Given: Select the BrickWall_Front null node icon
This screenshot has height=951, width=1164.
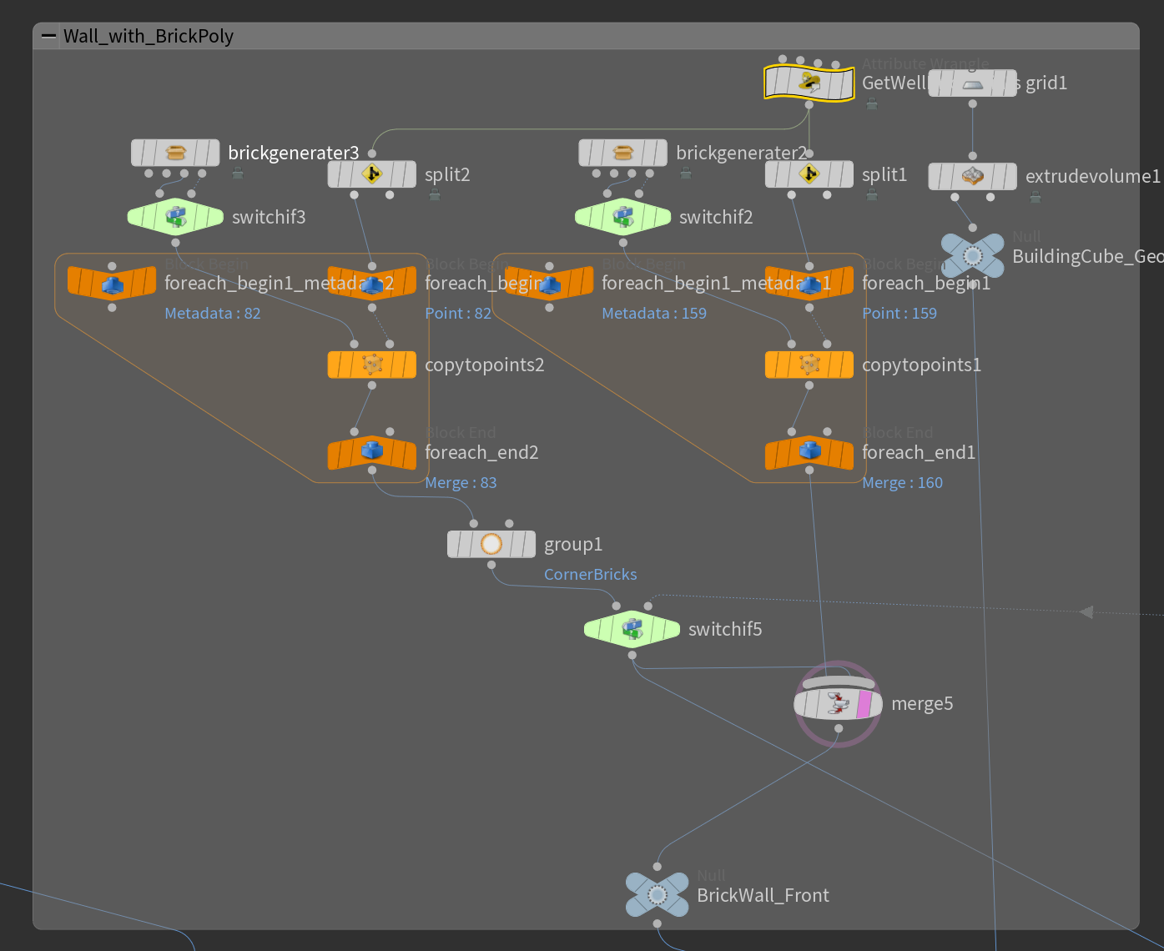Looking at the screenshot, I should 658,895.
